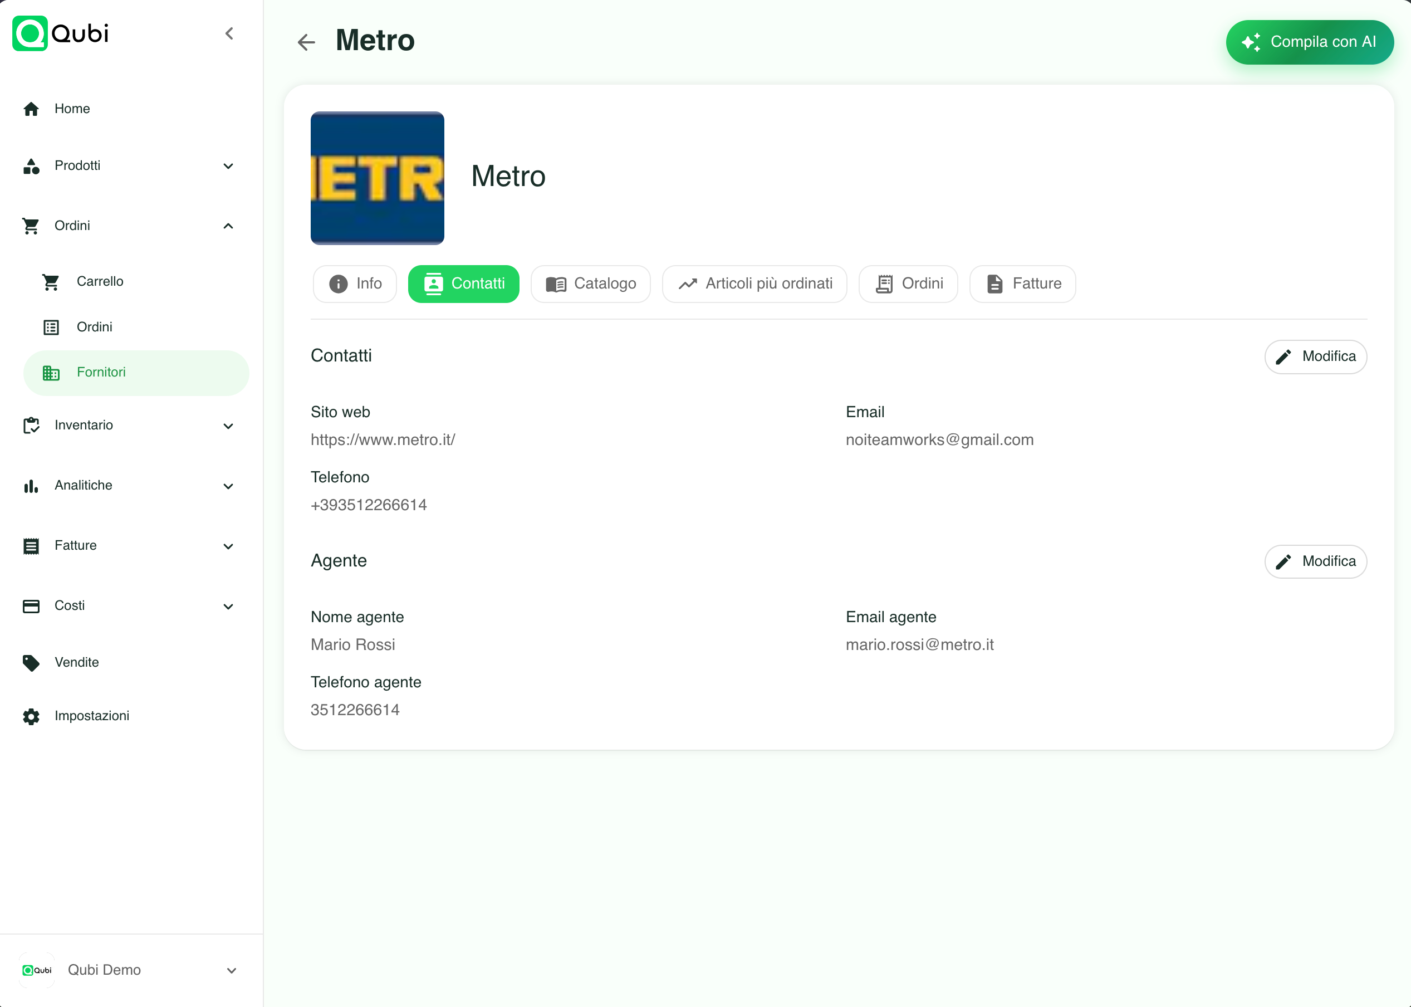Expand the Inventario menu chevron

[228, 426]
